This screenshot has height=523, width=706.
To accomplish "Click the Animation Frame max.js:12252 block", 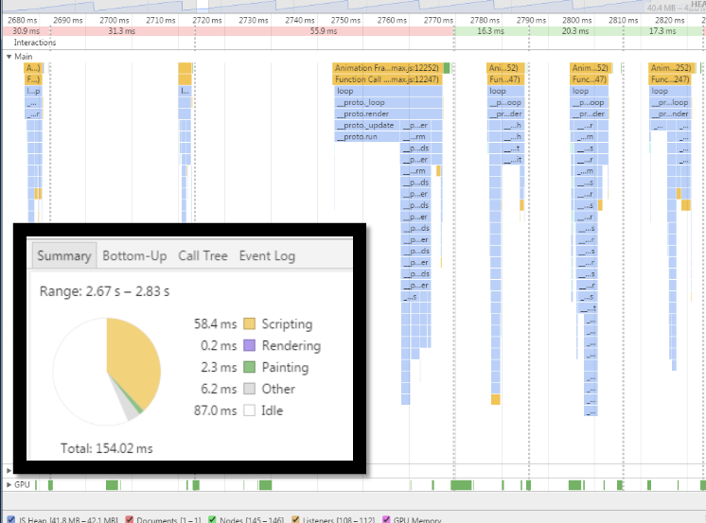I will (x=387, y=68).
